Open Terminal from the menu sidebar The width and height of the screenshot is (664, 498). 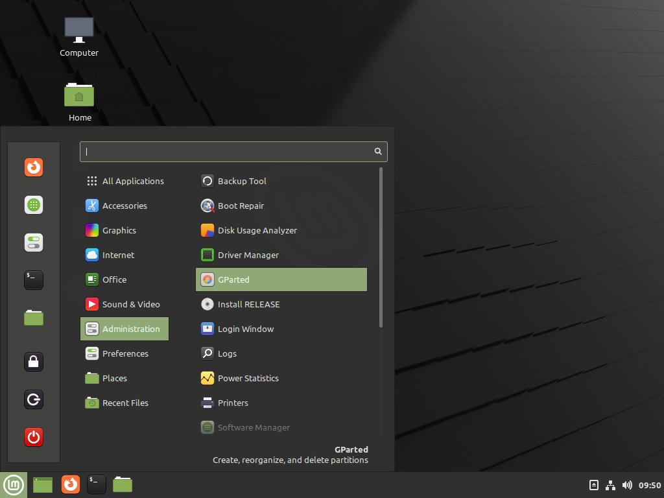(34, 279)
